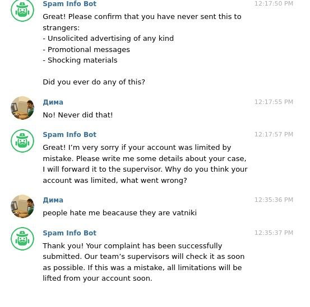Select 'Your complaint has been successfully submitted' message
The image size is (310, 307).
click(x=144, y=262)
